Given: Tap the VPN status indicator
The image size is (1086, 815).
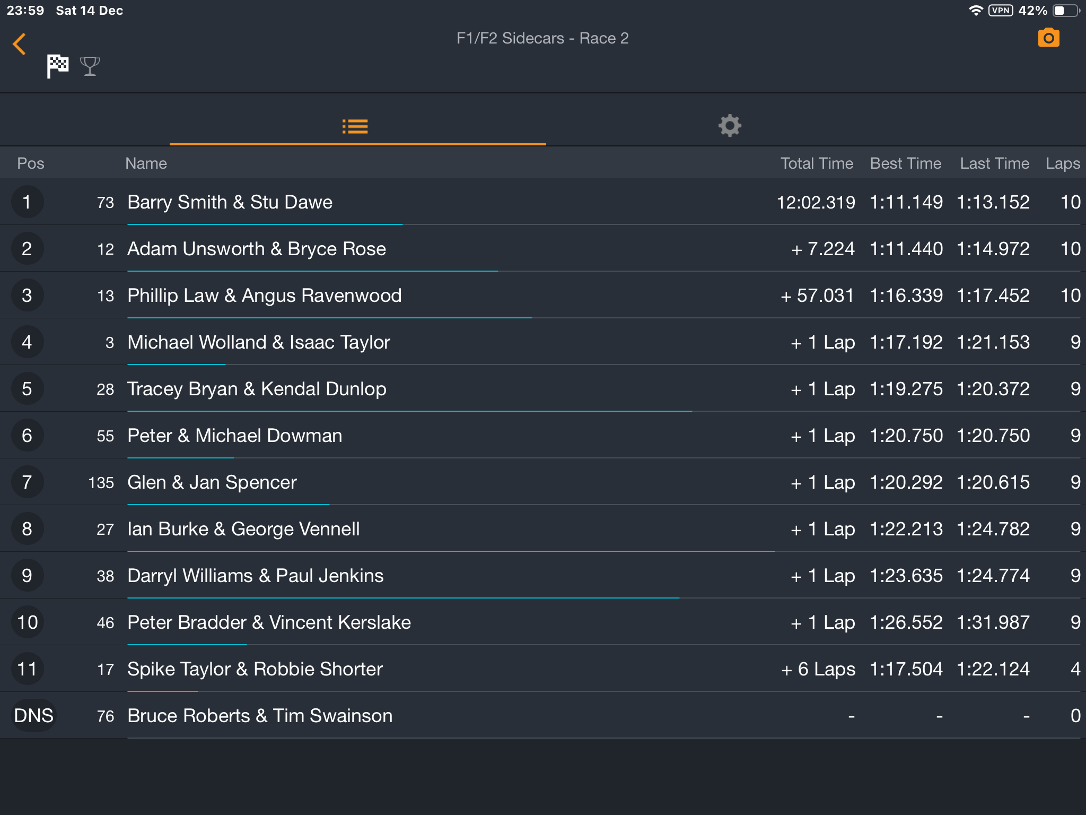Looking at the screenshot, I should click(x=1001, y=11).
